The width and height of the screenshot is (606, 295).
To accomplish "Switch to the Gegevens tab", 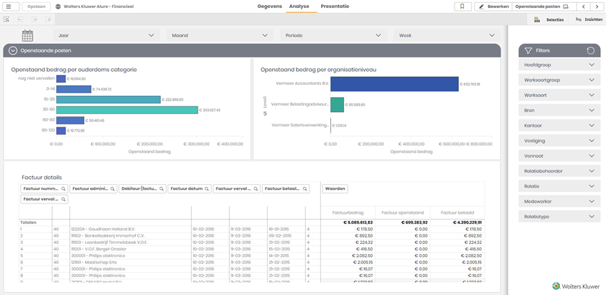I will pyautogui.click(x=270, y=6).
